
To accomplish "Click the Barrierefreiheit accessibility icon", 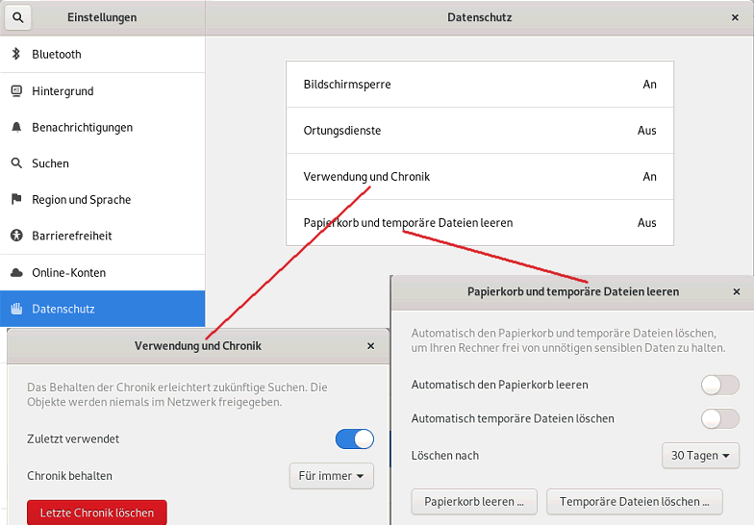I will (x=16, y=236).
